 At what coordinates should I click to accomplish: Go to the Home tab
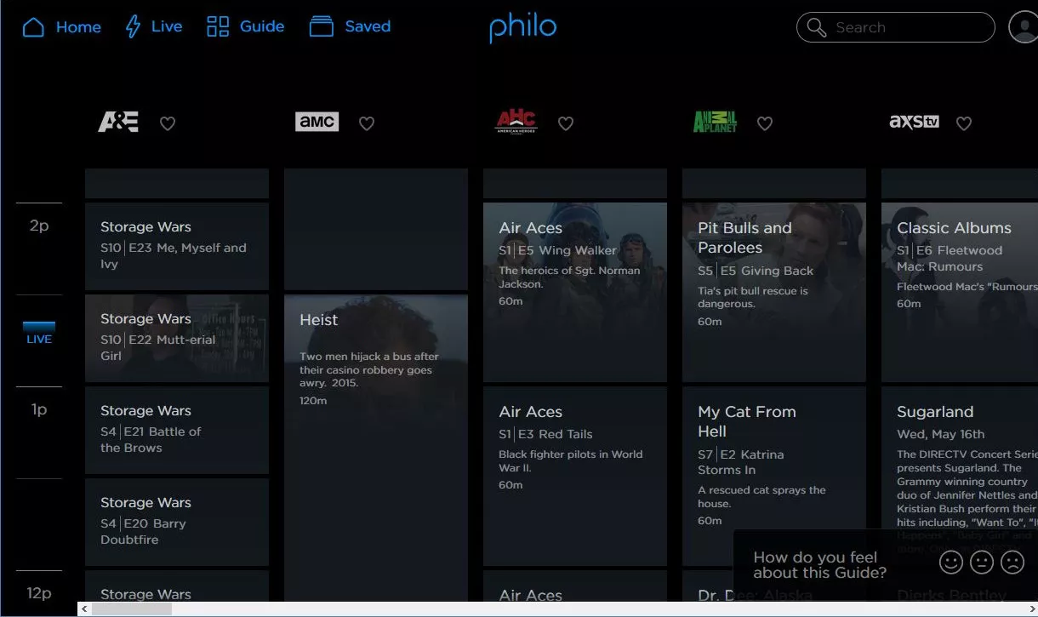click(x=61, y=27)
